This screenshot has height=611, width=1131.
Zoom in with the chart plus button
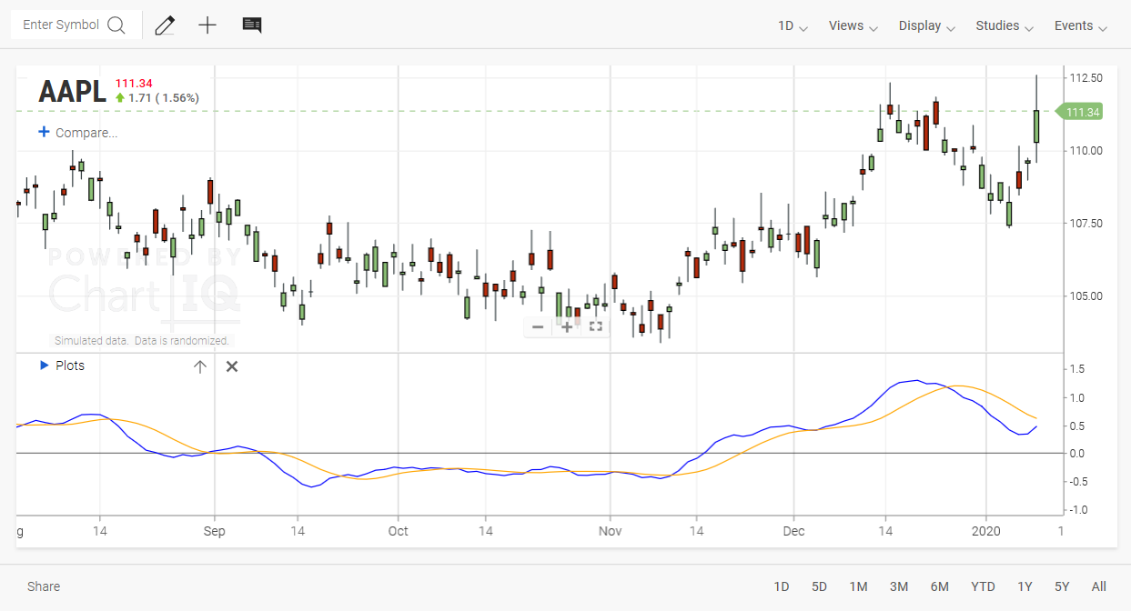pos(567,326)
